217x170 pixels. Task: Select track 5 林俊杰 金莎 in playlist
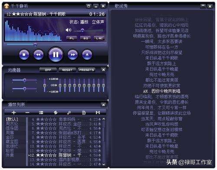65,124
